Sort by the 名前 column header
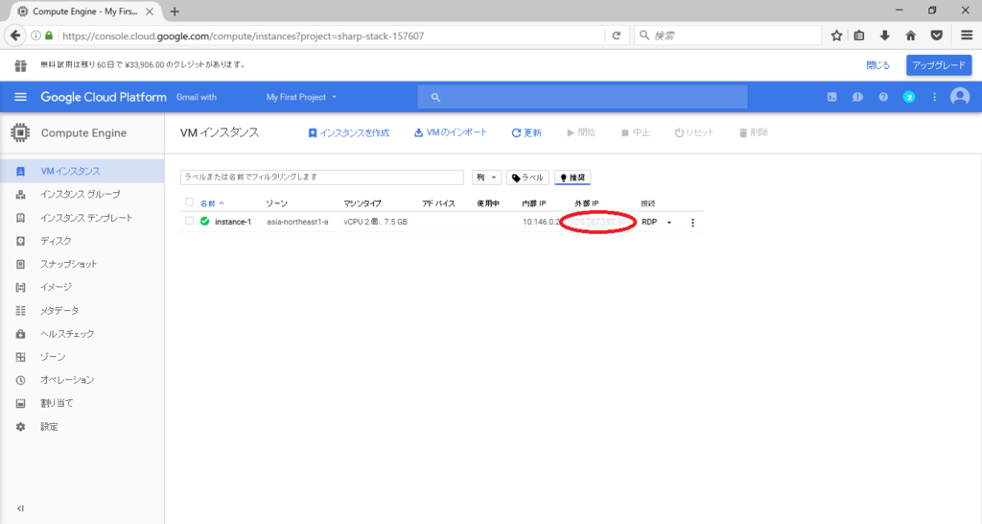 click(x=212, y=203)
